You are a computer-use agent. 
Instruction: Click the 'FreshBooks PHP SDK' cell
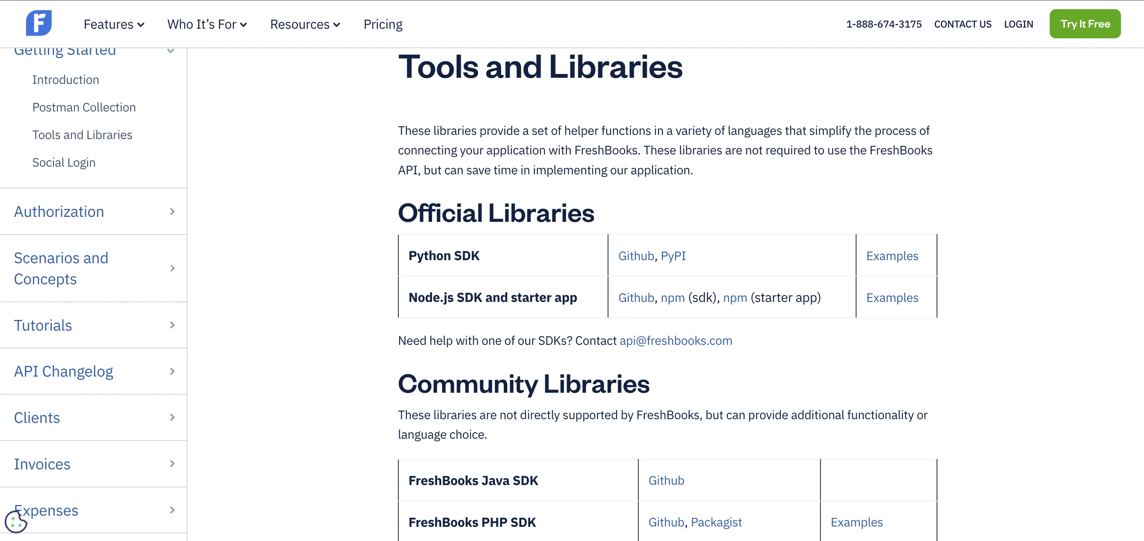pyautogui.click(x=518, y=522)
